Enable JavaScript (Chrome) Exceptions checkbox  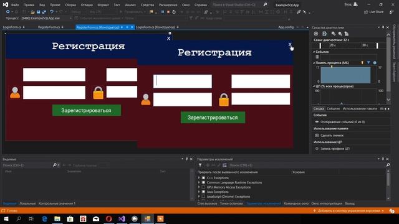(203, 197)
